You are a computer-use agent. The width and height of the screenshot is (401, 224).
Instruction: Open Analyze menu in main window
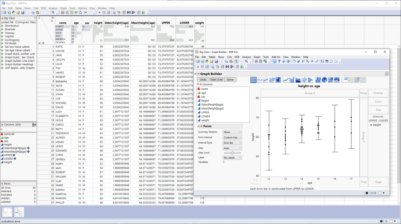click(53, 8)
